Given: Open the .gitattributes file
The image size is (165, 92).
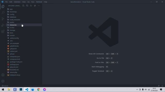Looking at the screenshot, I should [x=24, y=46].
